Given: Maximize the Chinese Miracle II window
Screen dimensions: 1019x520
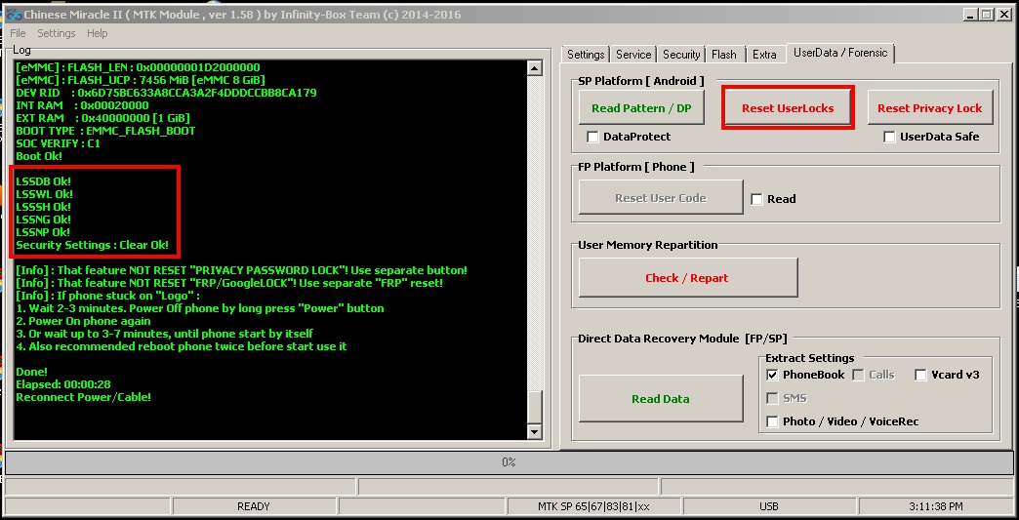Looking at the screenshot, I should coord(987,14).
